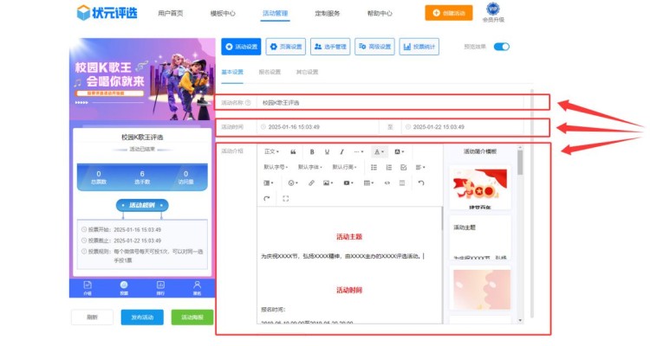Screen dimensions: 650x346
Task: Open the font color picker dropdown
Action: 380,151
